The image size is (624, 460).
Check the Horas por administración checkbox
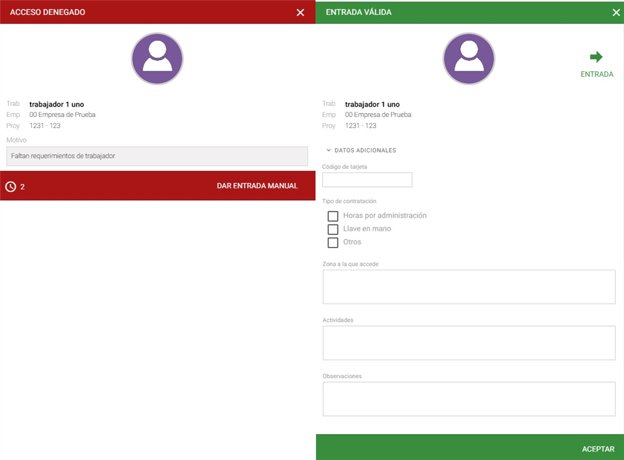(333, 216)
